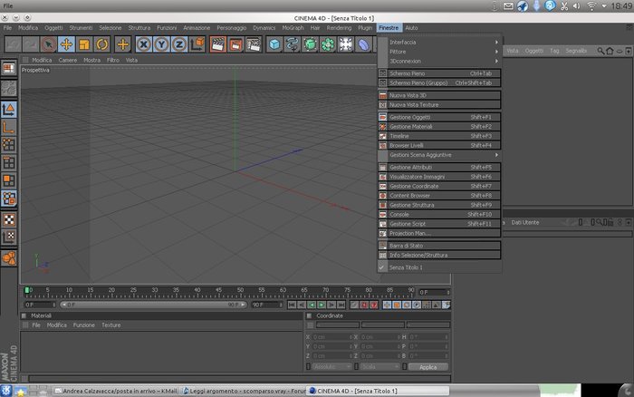Viewport: 634px width, 397px height.
Task: Open the Scala dropdown in Coordinate panel
Action: click(379, 367)
